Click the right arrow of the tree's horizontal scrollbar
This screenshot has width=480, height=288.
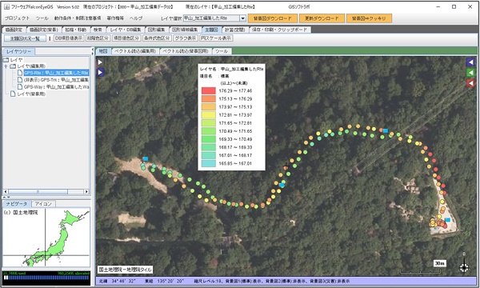(86, 191)
